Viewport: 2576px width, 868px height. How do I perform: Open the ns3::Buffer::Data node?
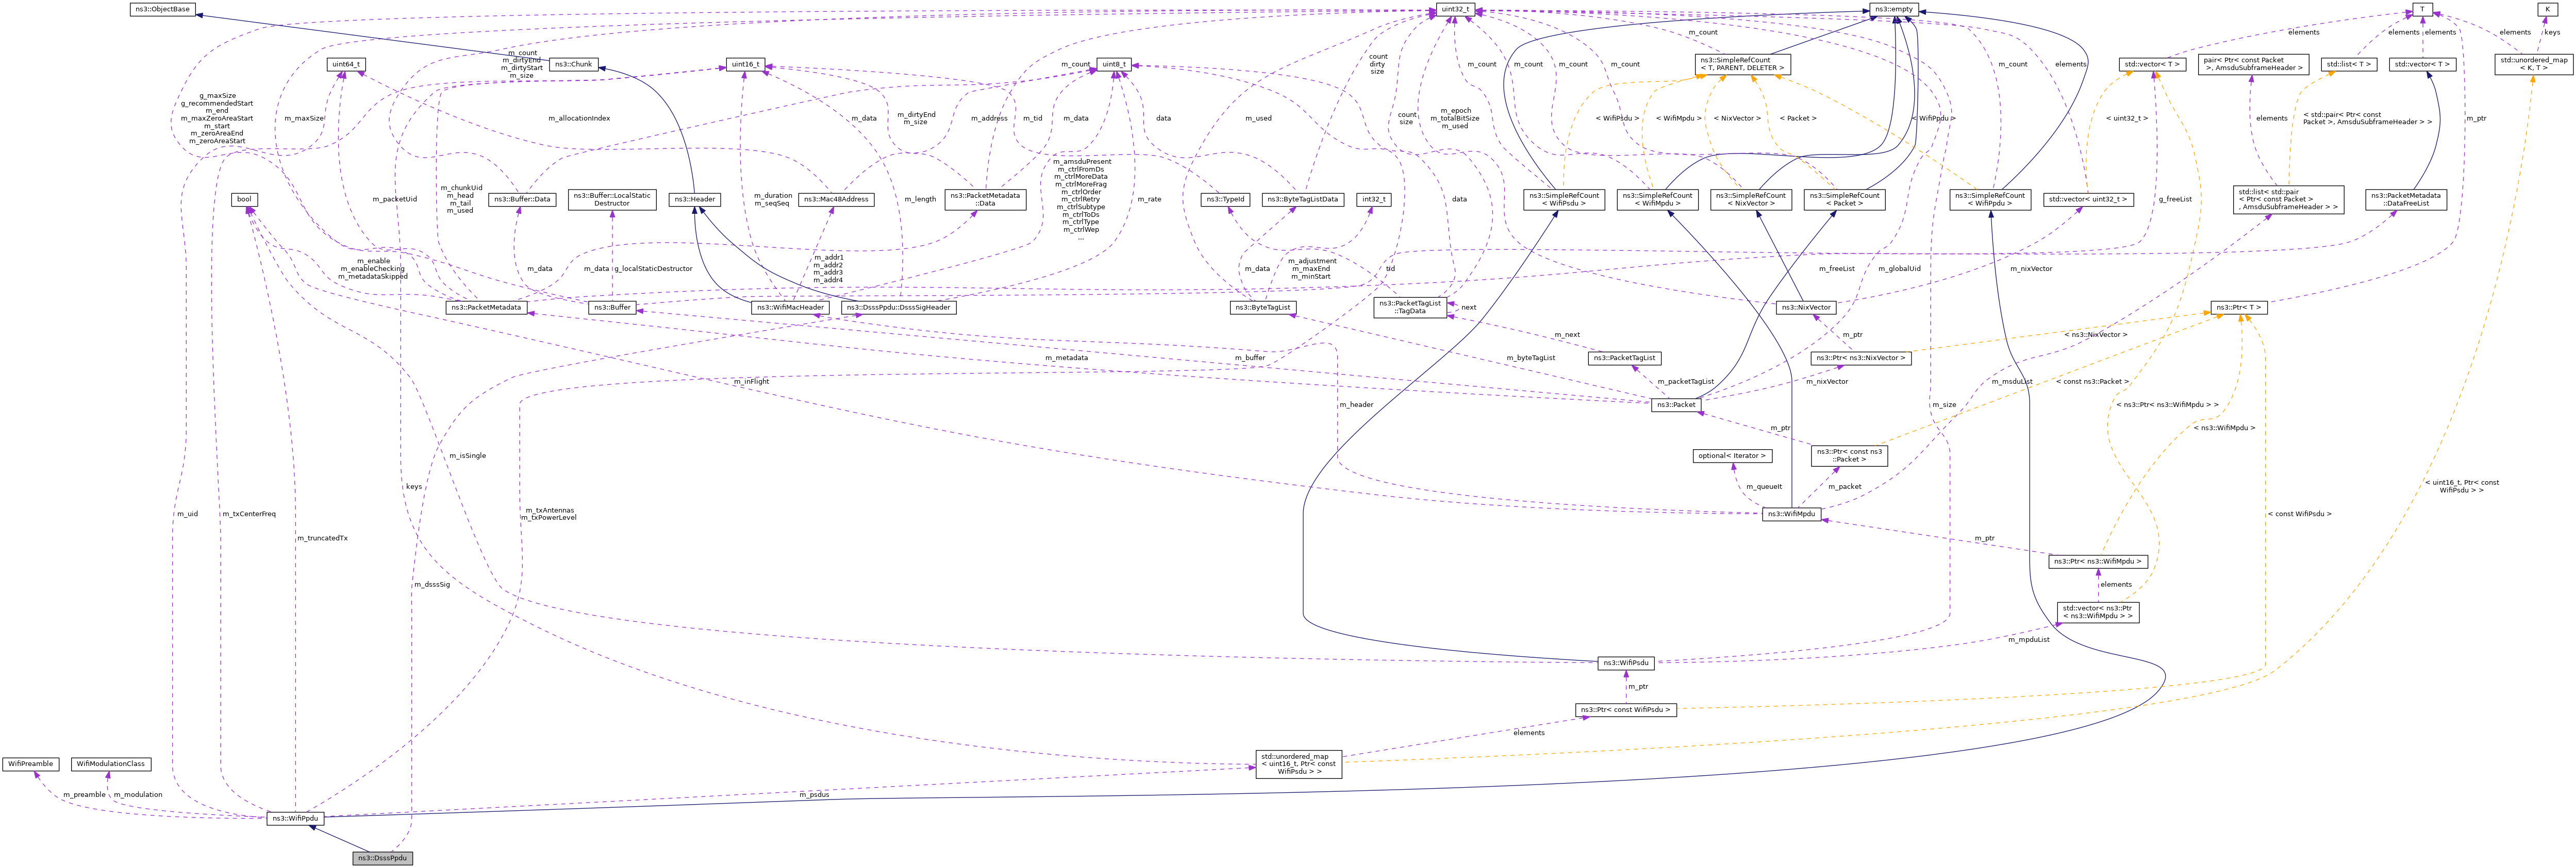pyautogui.click(x=522, y=200)
